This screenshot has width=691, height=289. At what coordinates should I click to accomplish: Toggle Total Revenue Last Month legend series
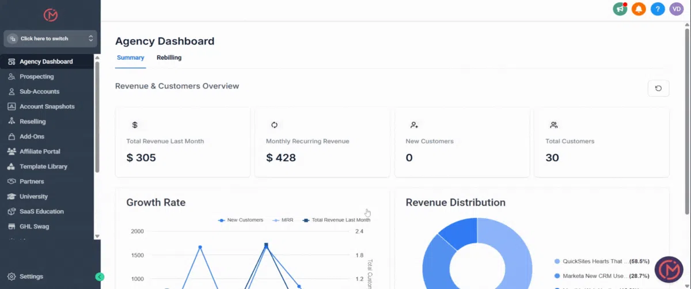pyautogui.click(x=337, y=220)
